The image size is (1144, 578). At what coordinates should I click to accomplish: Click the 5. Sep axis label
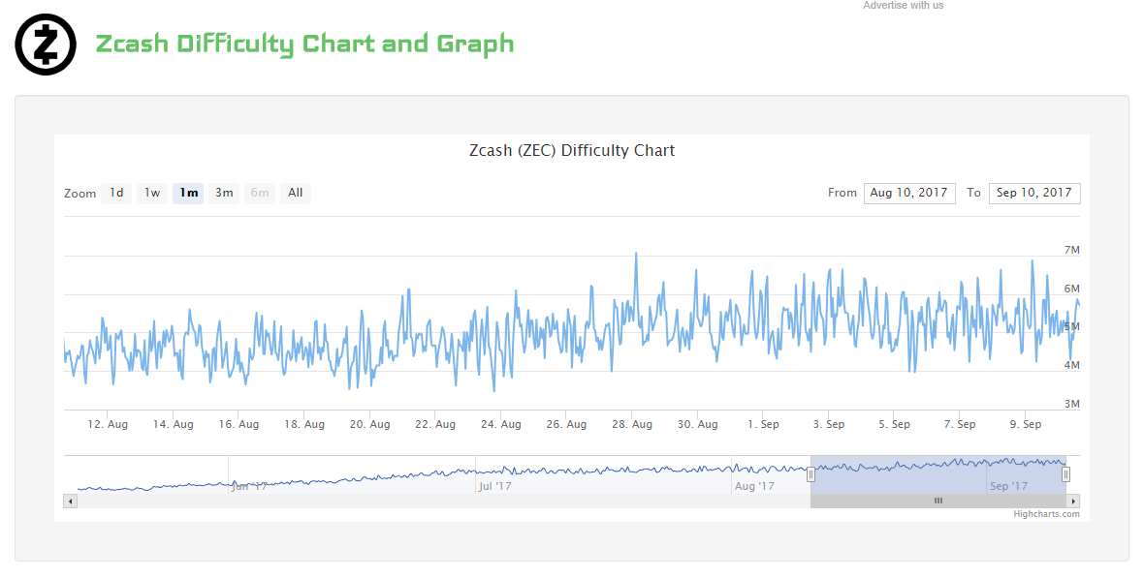click(x=895, y=424)
